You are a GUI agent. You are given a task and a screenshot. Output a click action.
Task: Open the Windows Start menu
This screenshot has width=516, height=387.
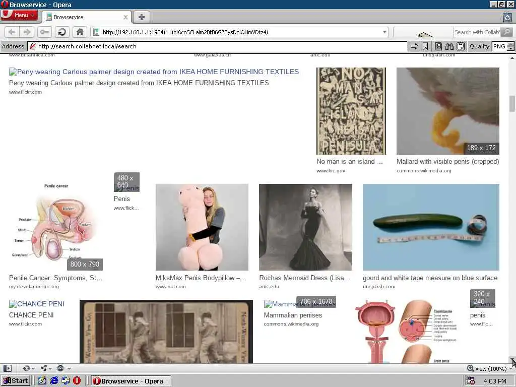[16, 381]
